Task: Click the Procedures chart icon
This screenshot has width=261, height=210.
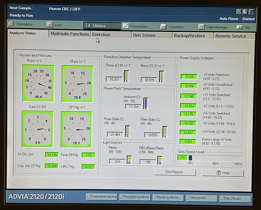Action: [x=126, y=26]
